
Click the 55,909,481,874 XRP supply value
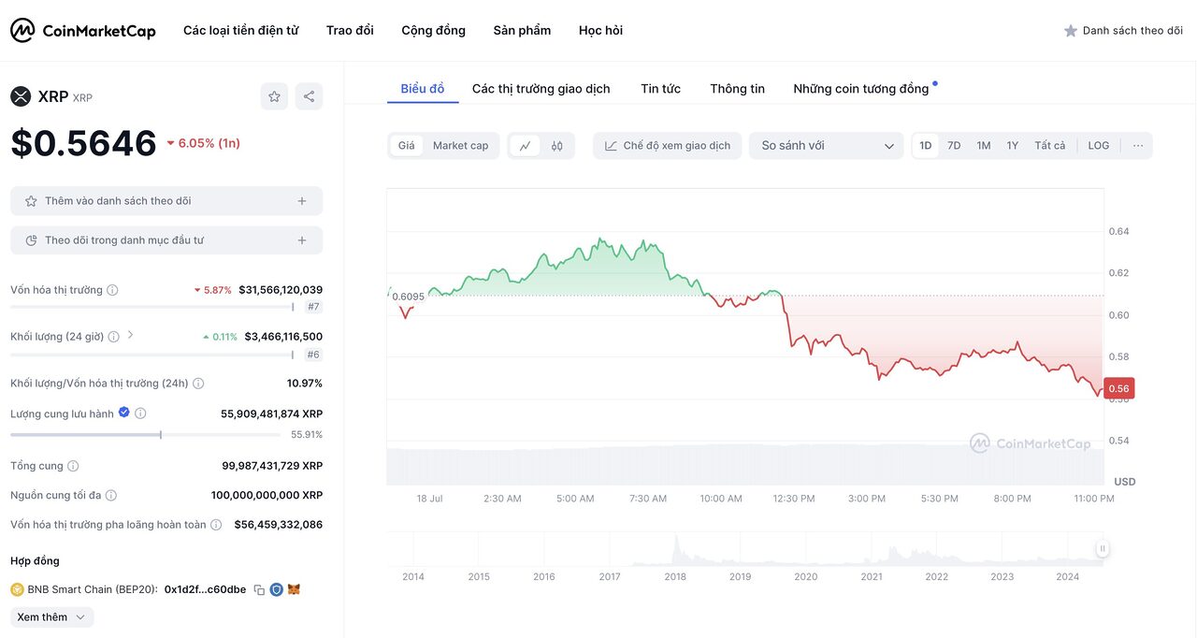point(271,413)
